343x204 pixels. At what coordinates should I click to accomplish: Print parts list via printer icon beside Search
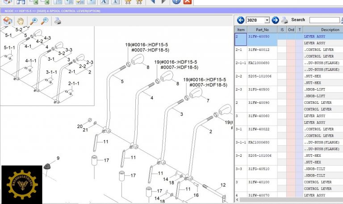point(284,20)
